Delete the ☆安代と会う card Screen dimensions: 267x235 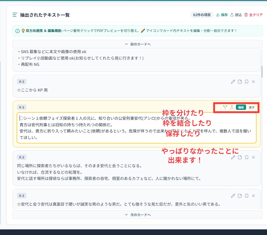click(x=253, y=196)
